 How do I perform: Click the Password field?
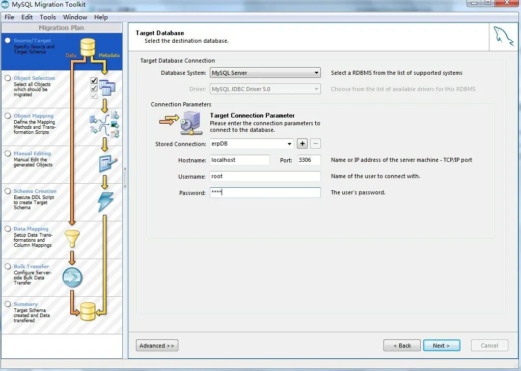pos(265,192)
